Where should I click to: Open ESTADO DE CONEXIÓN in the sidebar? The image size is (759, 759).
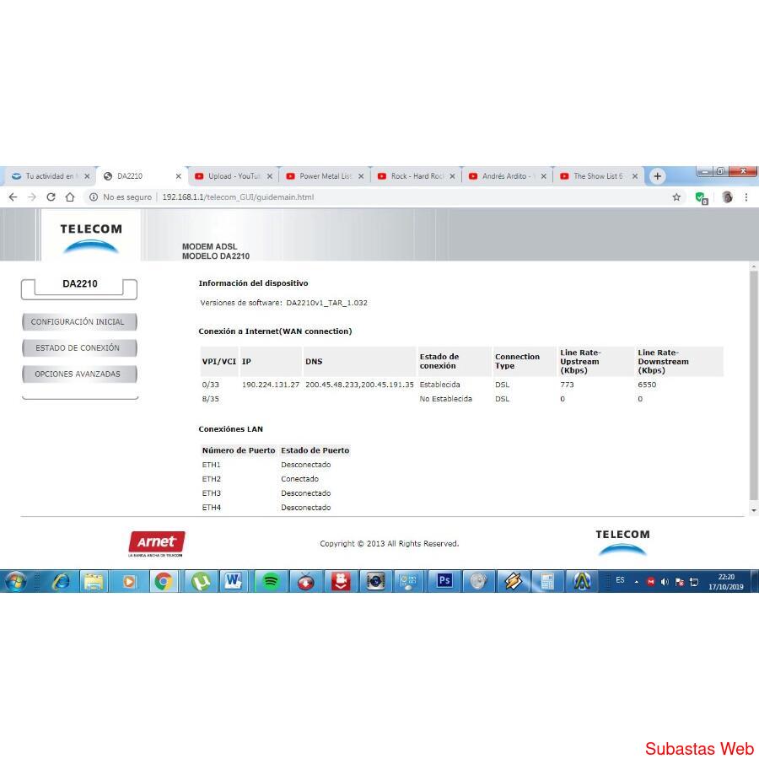click(x=78, y=348)
